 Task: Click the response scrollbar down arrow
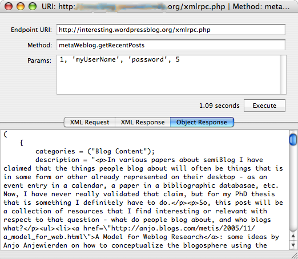293,245
